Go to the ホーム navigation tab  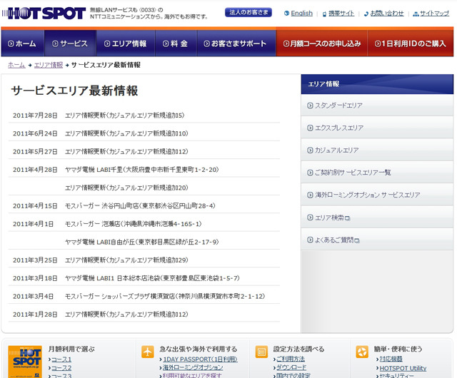click(22, 44)
